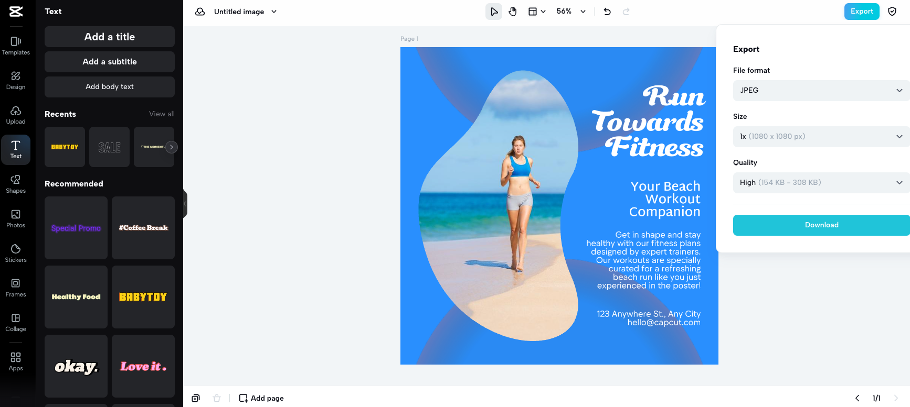Open the Quality High dropdown
The width and height of the screenshot is (910, 407).
click(x=821, y=183)
